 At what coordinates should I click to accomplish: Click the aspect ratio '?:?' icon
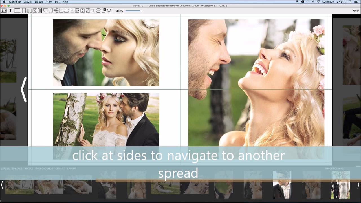[x=4, y=11]
